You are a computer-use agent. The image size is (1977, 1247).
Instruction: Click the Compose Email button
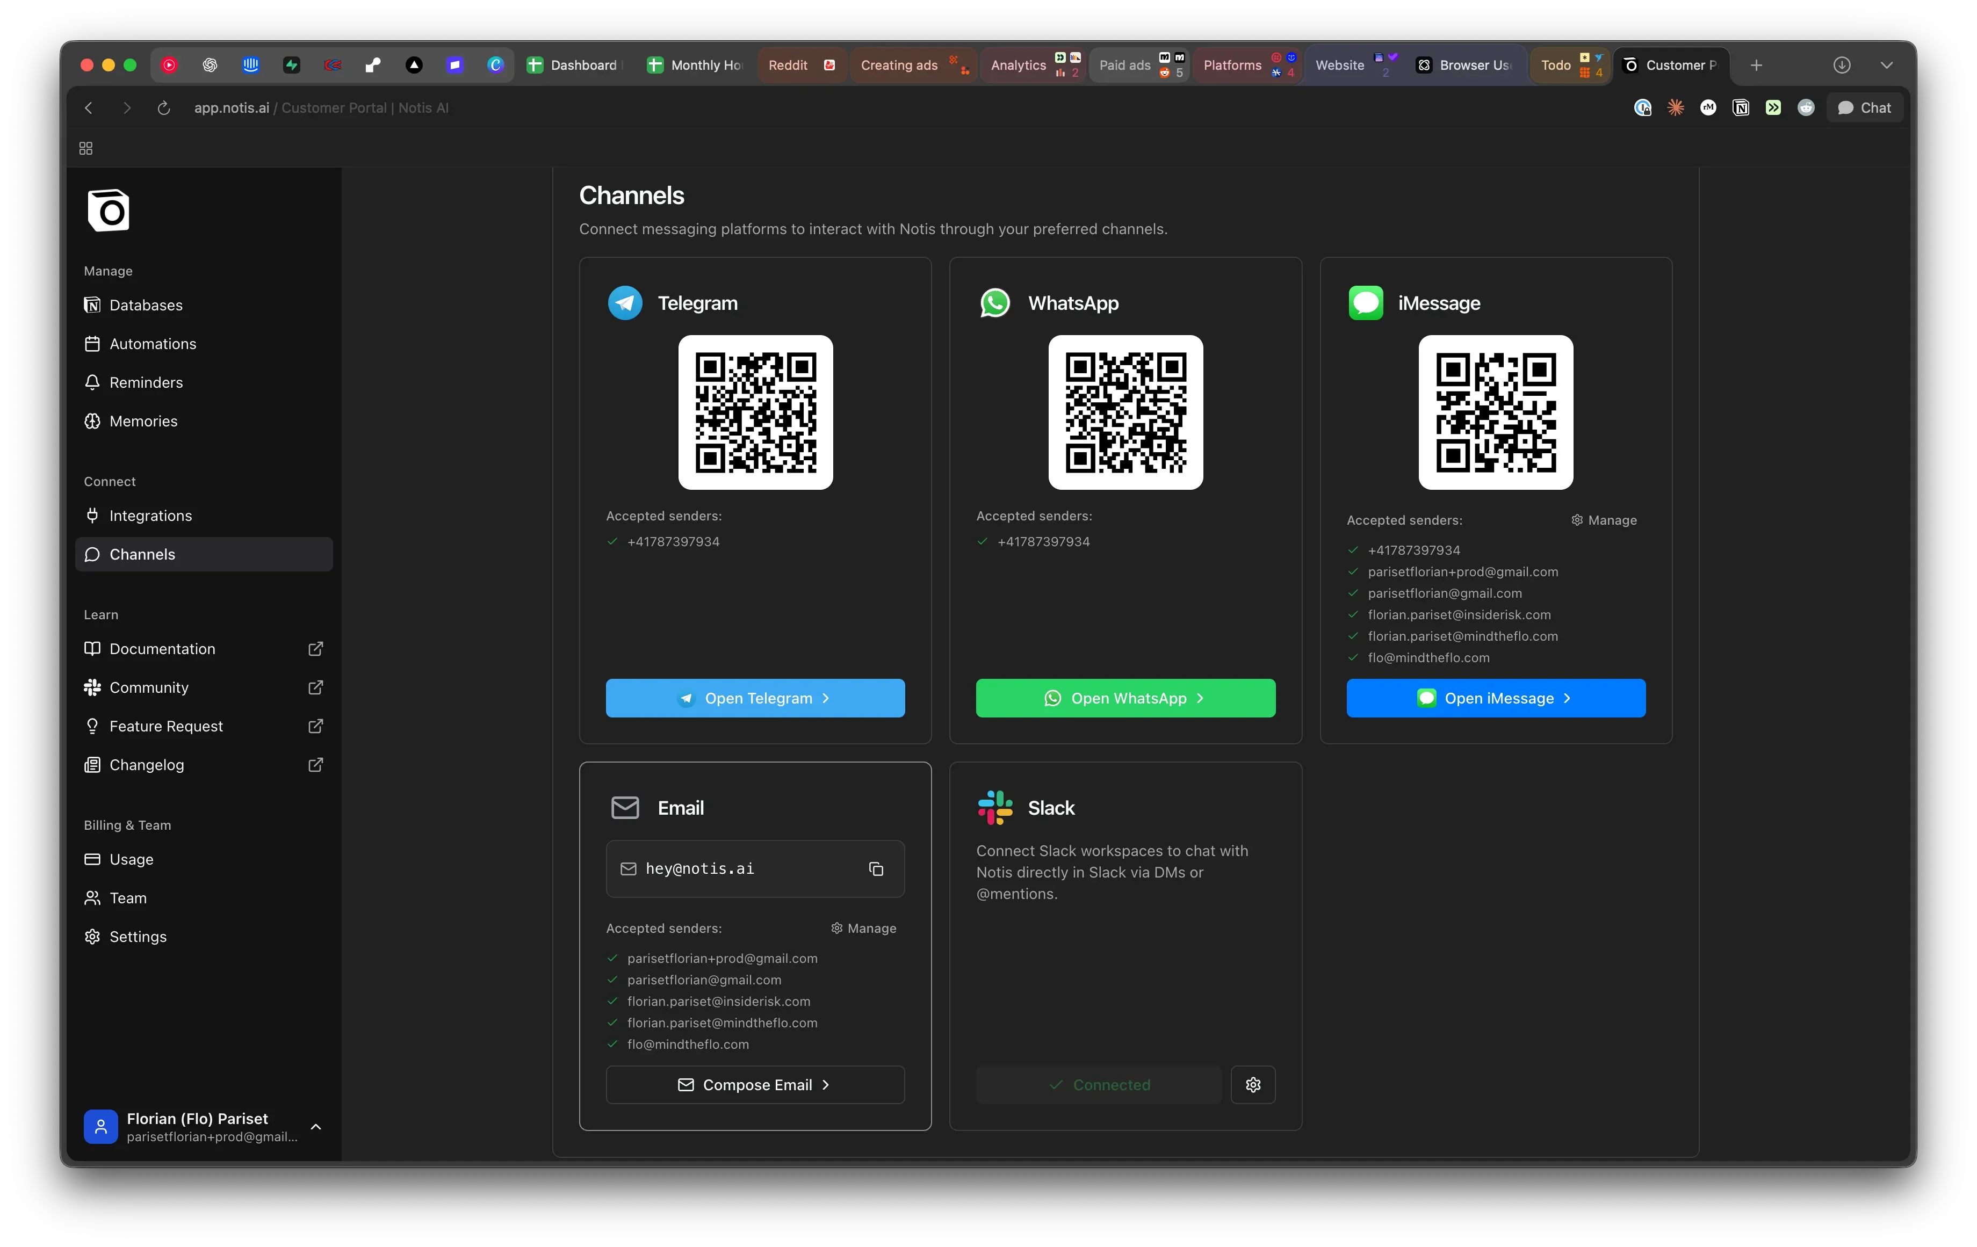pos(754,1084)
